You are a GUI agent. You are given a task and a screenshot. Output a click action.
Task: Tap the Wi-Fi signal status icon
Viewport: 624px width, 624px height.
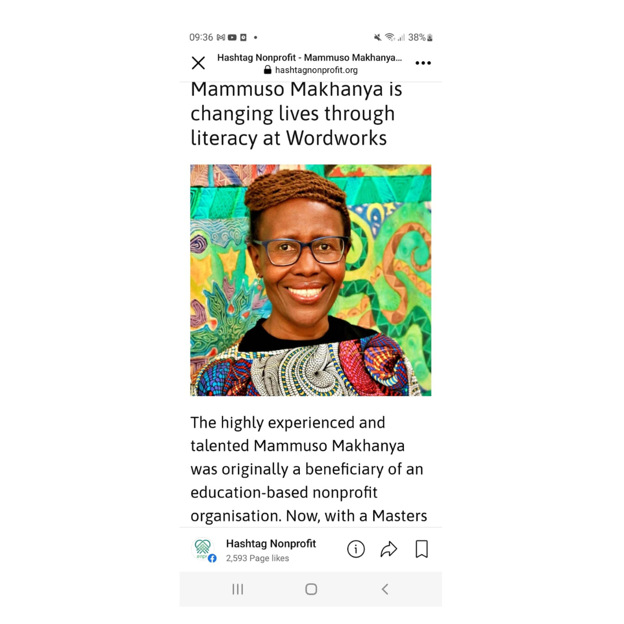pyautogui.click(x=389, y=38)
